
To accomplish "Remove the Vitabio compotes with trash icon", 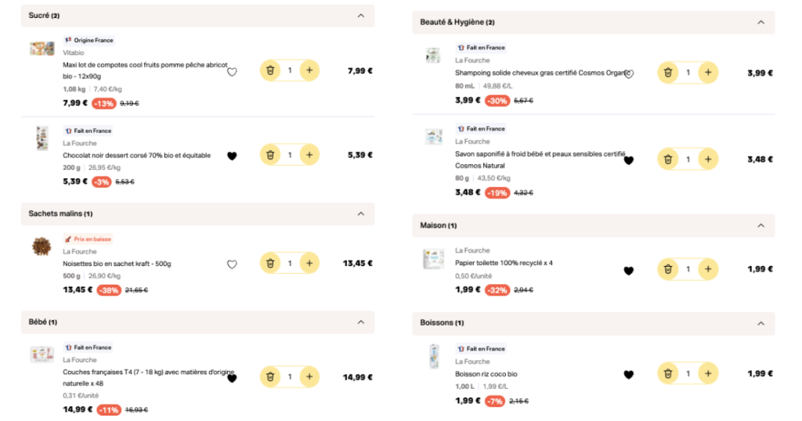I will point(270,70).
